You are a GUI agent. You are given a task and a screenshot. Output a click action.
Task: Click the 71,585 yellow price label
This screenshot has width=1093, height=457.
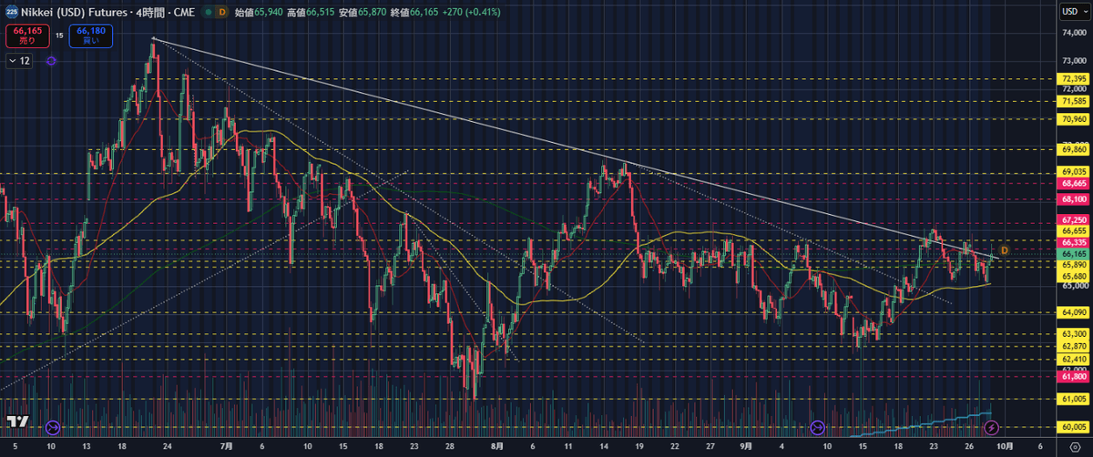coord(1072,101)
